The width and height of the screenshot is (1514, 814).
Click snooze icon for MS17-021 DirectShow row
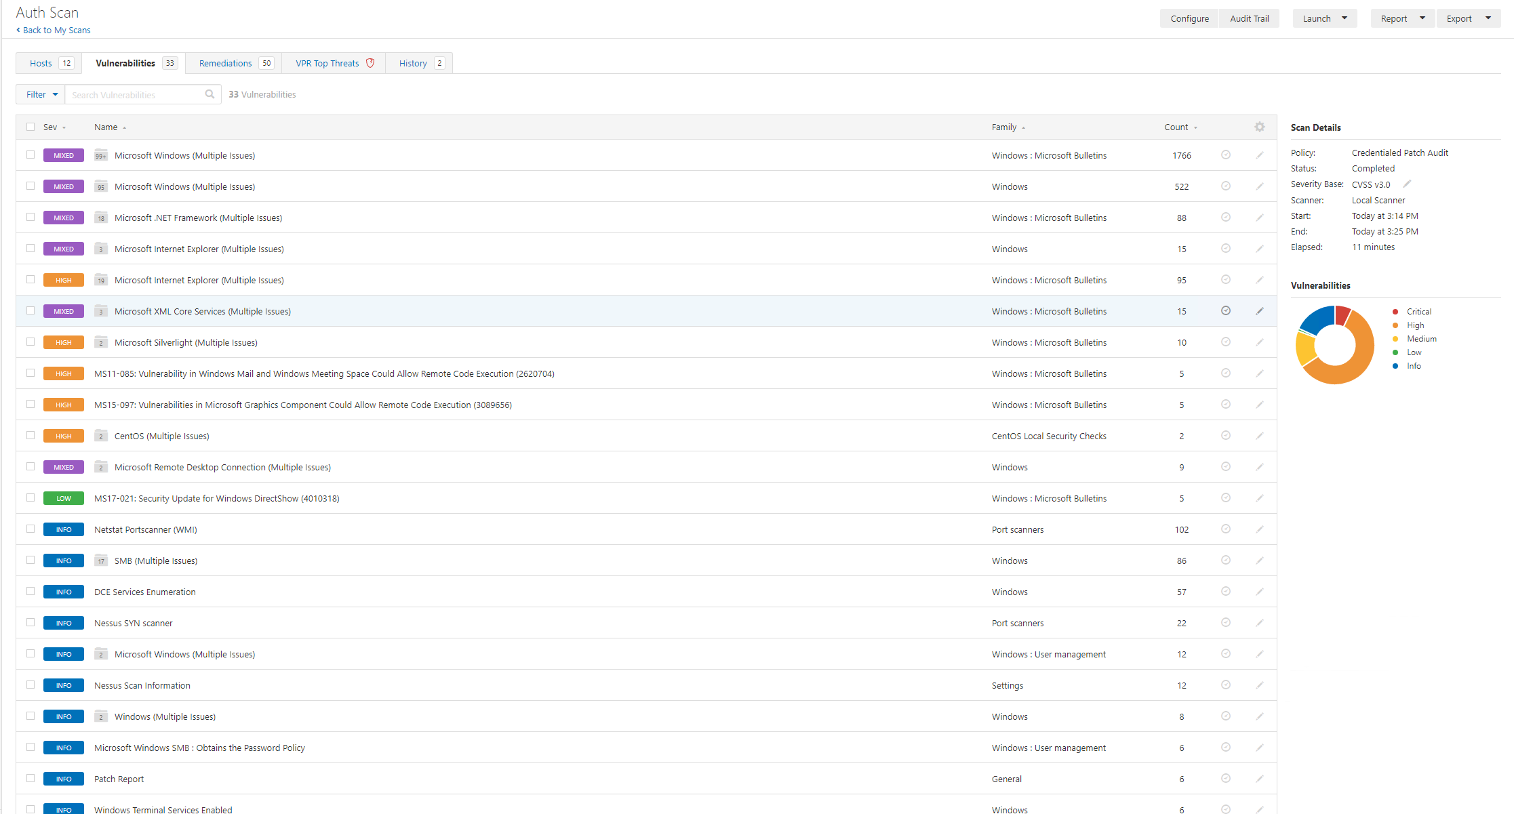pyautogui.click(x=1226, y=497)
